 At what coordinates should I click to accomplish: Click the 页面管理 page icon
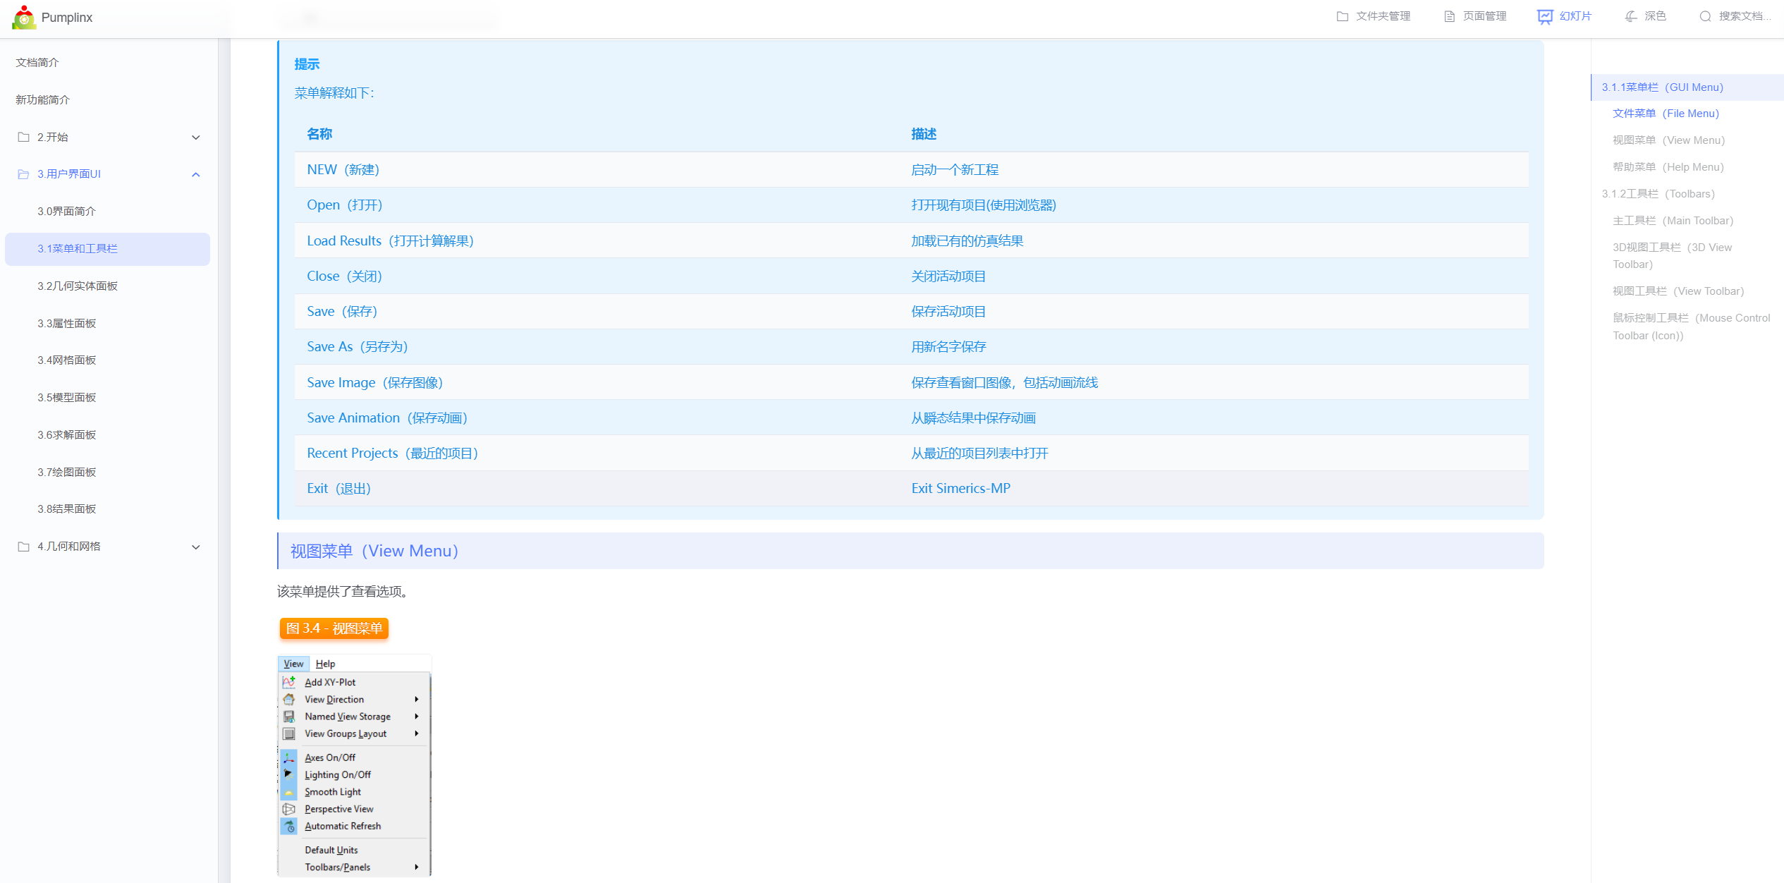(1449, 16)
